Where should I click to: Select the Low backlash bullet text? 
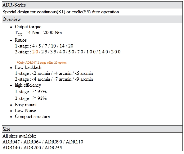click(x=28, y=67)
